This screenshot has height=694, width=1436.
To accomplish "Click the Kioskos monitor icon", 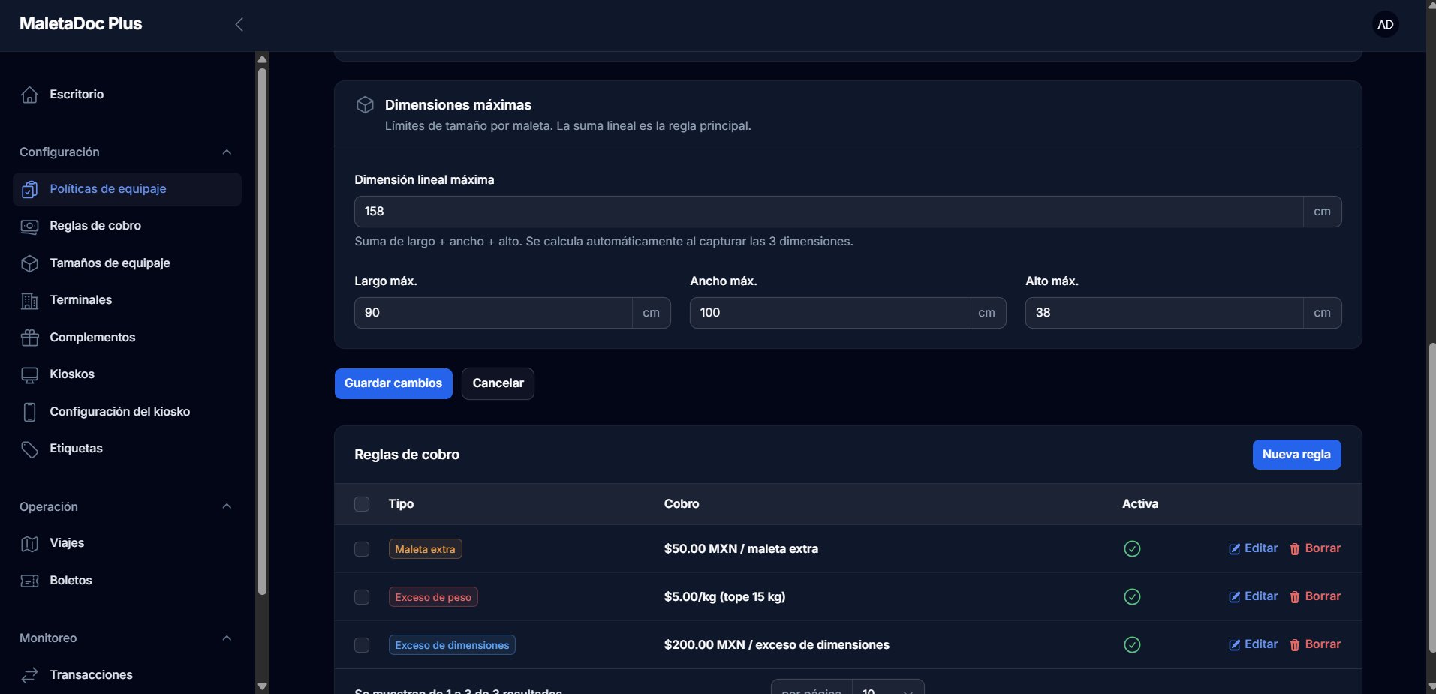I will pyautogui.click(x=29, y=375).
